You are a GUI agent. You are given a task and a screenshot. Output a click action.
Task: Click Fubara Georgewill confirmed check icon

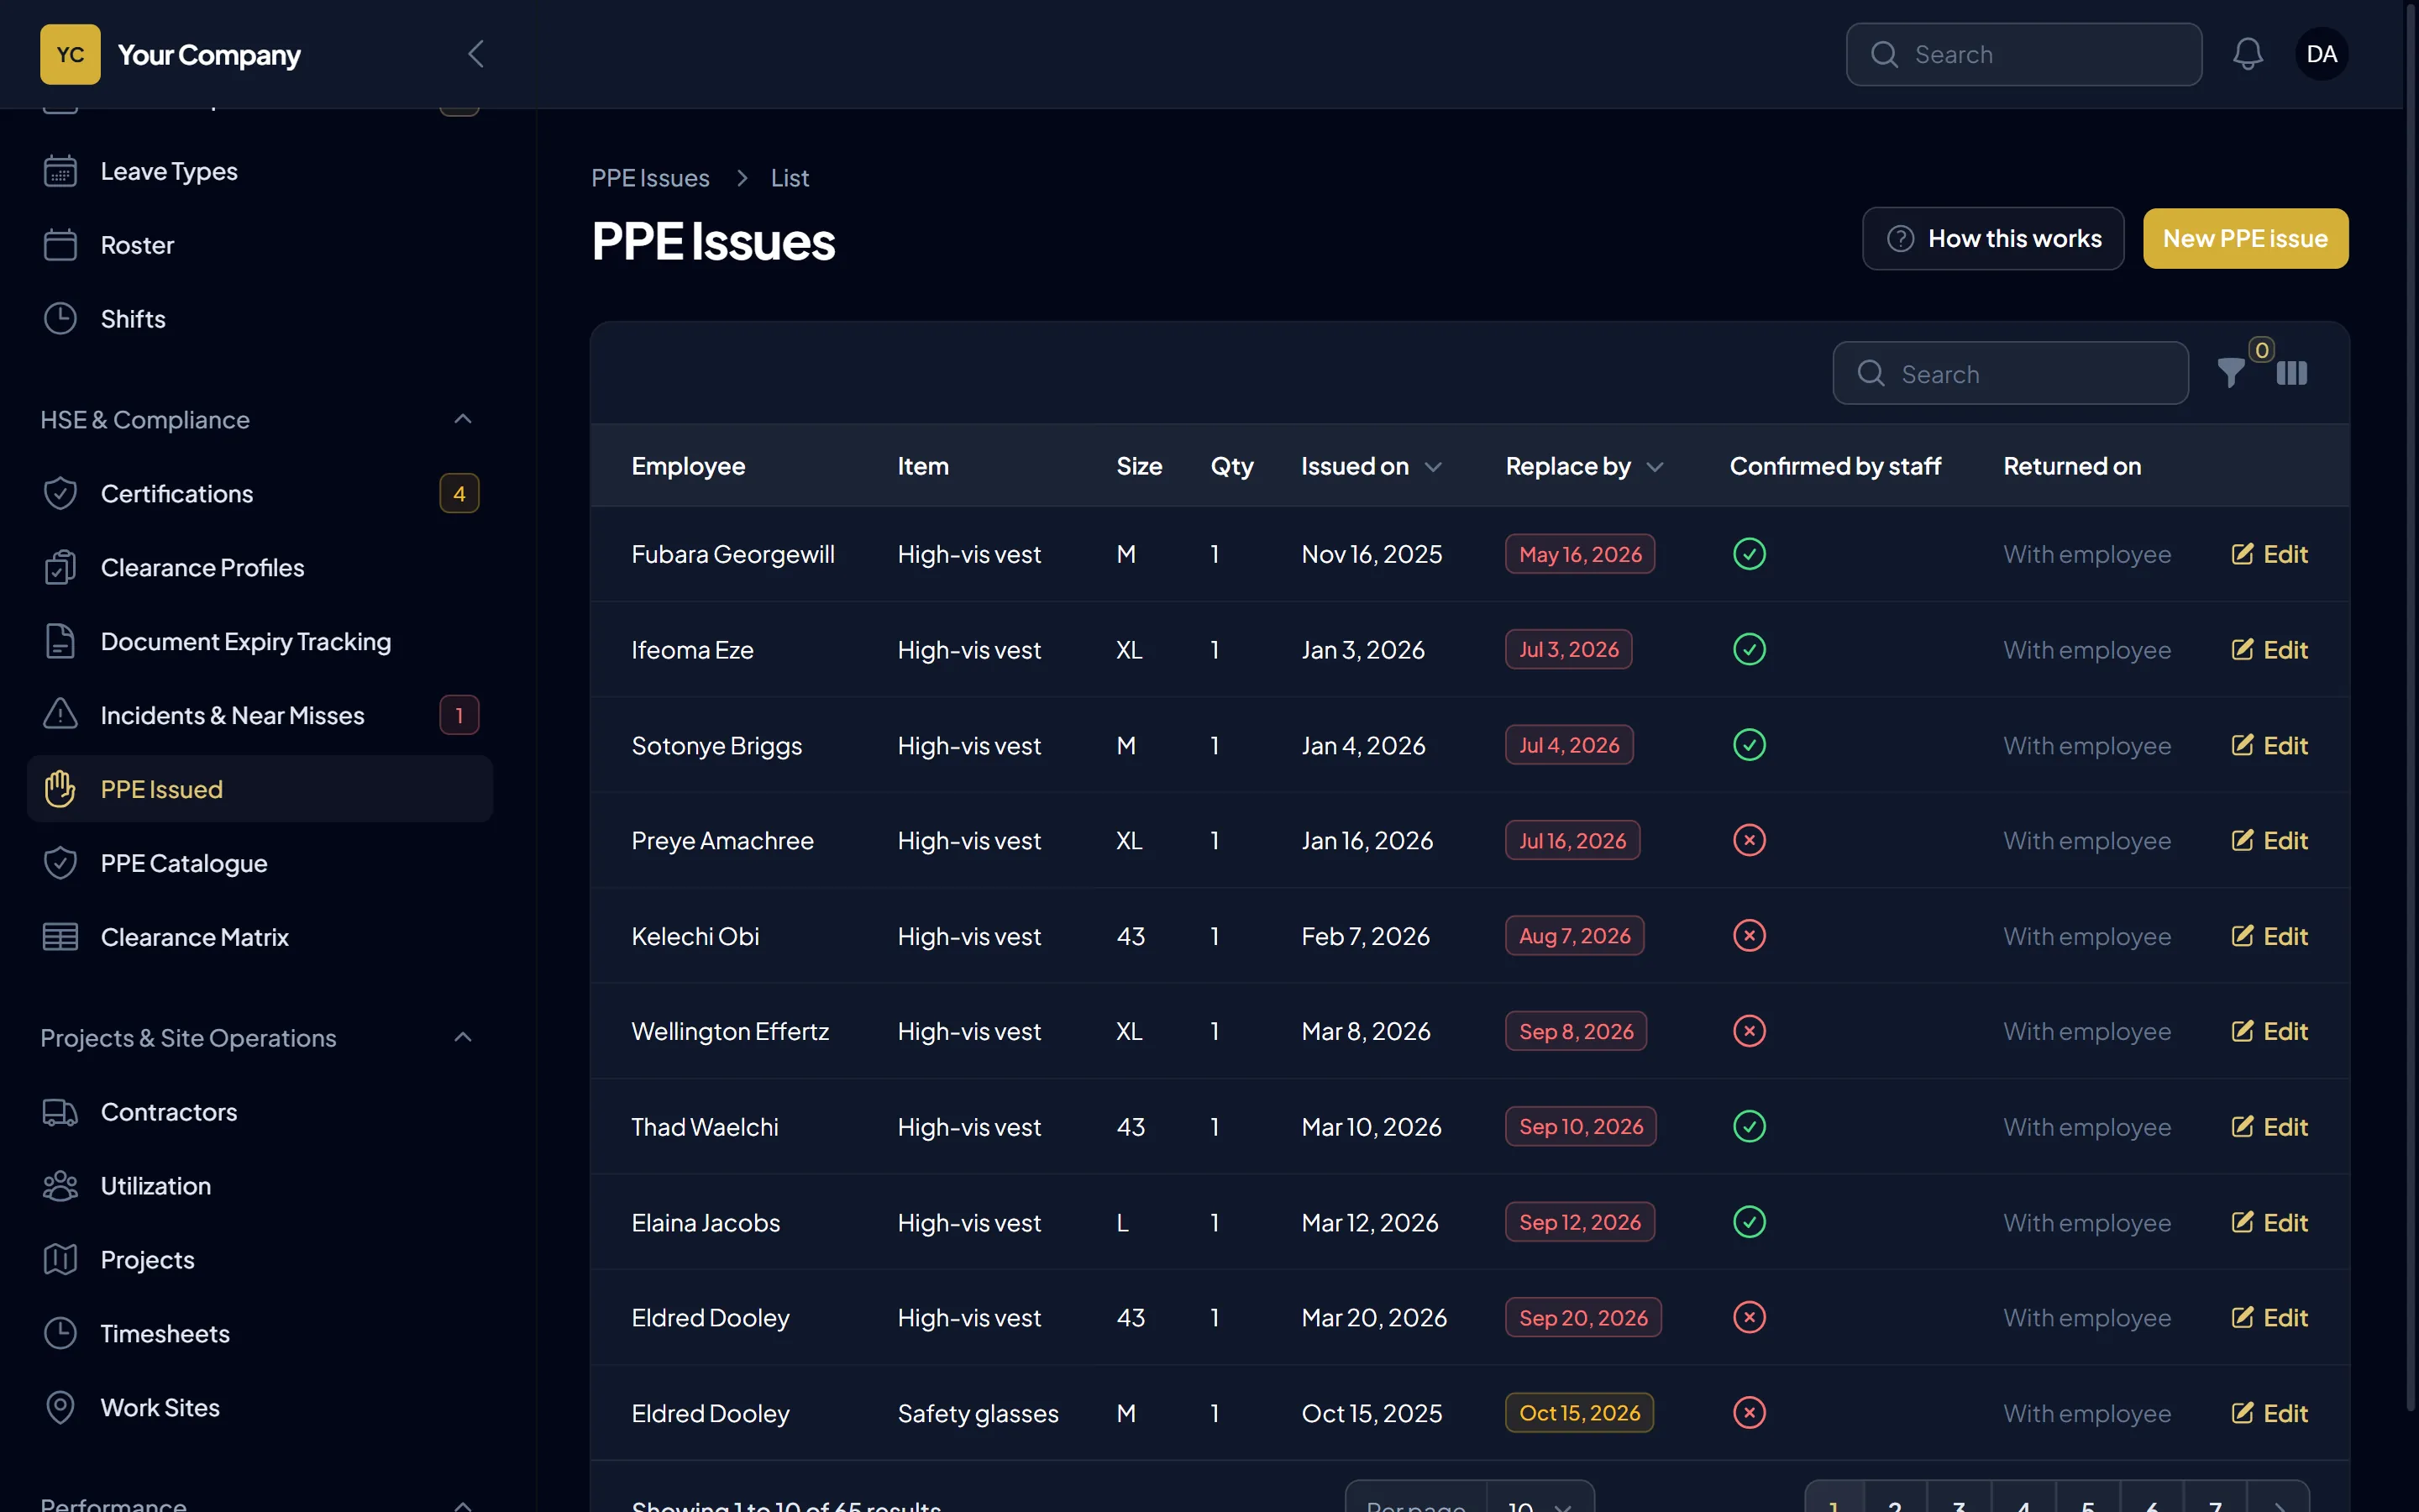pos(1750,554)
